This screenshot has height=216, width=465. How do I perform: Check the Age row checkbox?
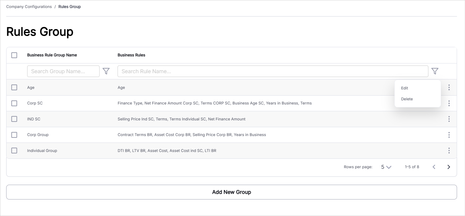point(14,87)
